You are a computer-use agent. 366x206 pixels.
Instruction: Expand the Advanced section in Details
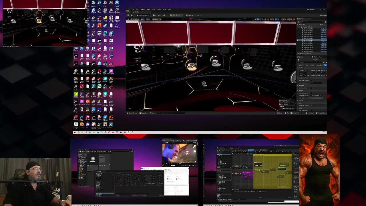point(298,100)
